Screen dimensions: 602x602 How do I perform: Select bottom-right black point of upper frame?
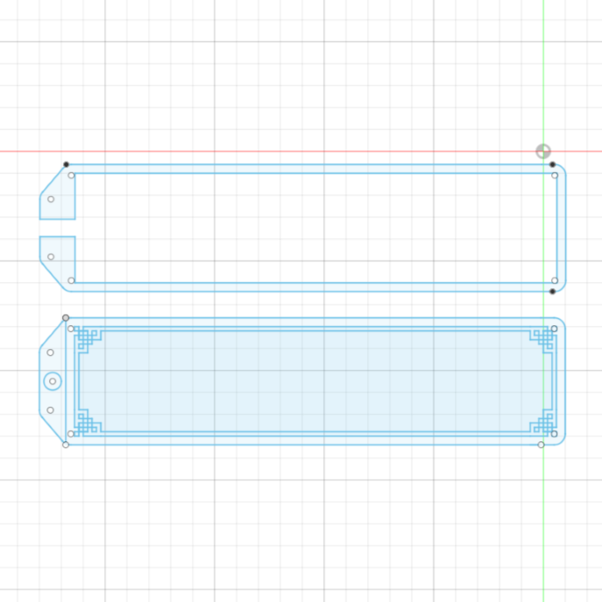click(x=552, y=292)
